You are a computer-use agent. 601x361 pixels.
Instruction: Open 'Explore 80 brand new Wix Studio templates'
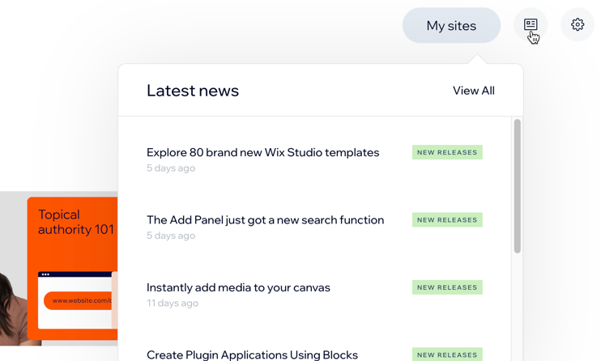(x=262, y=152)
